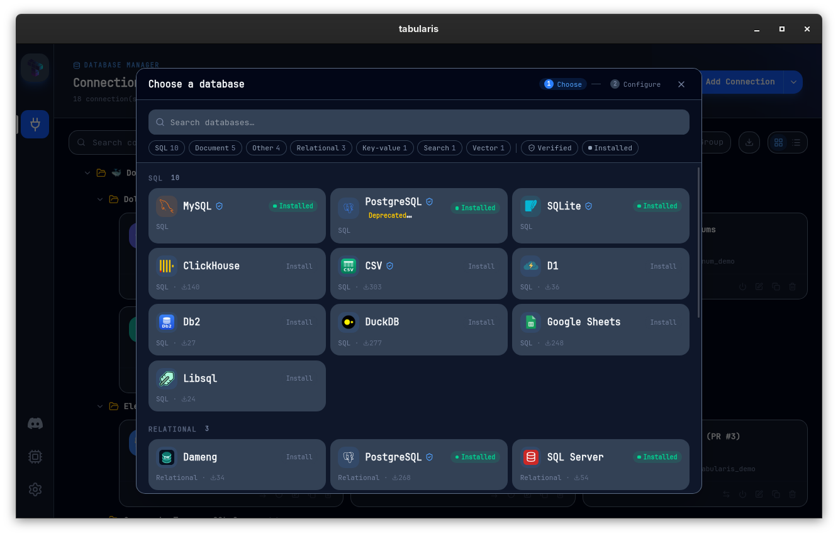
Task: Click the import download icon in the main window
Action: click(749, 143)
